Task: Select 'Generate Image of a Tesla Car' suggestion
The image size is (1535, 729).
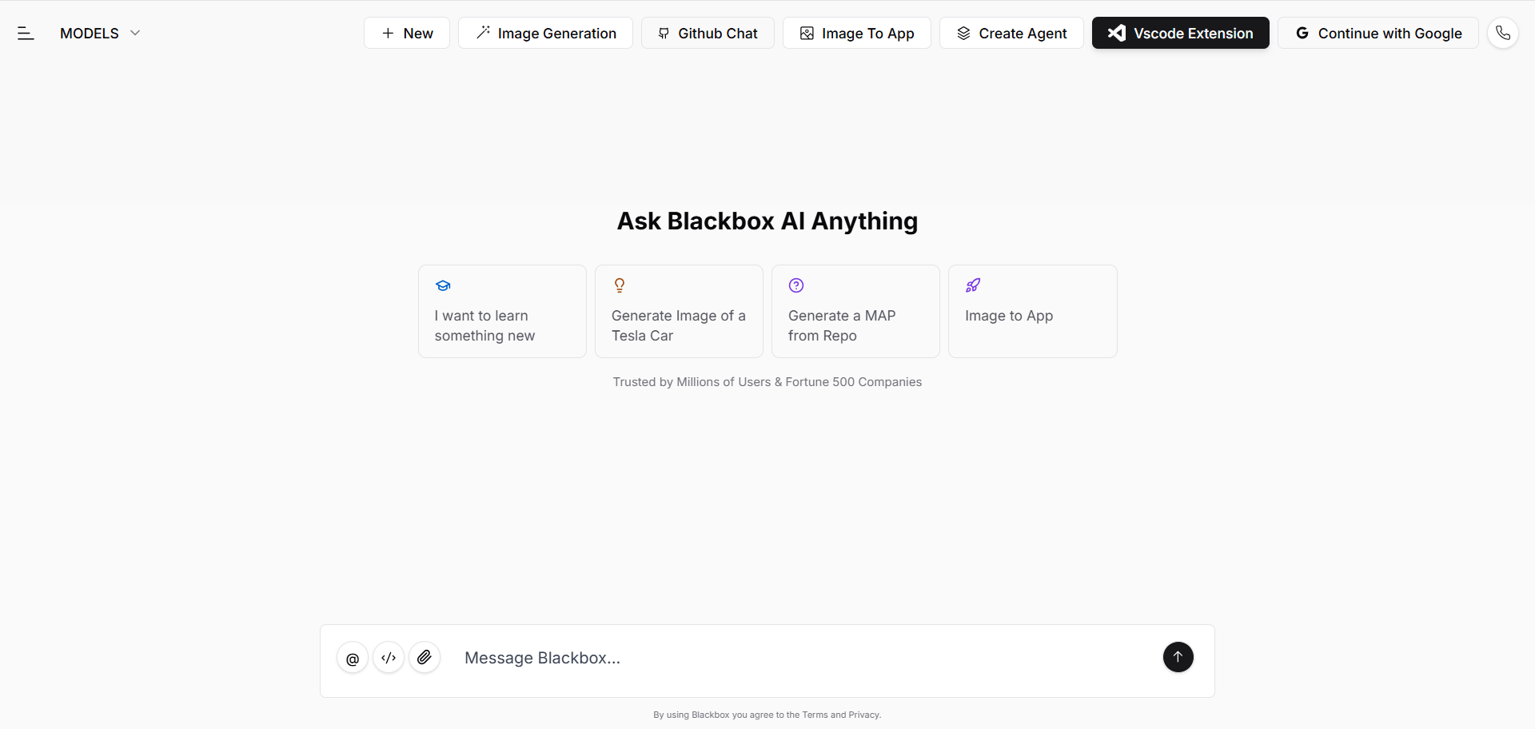Action: 679,312
